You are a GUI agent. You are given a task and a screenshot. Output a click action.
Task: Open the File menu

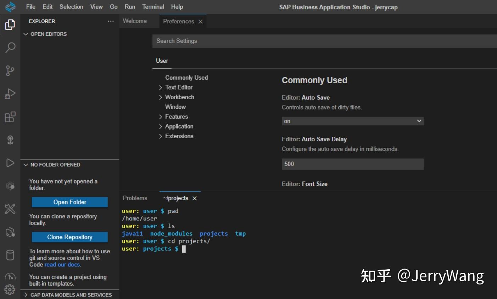point(31,7)
